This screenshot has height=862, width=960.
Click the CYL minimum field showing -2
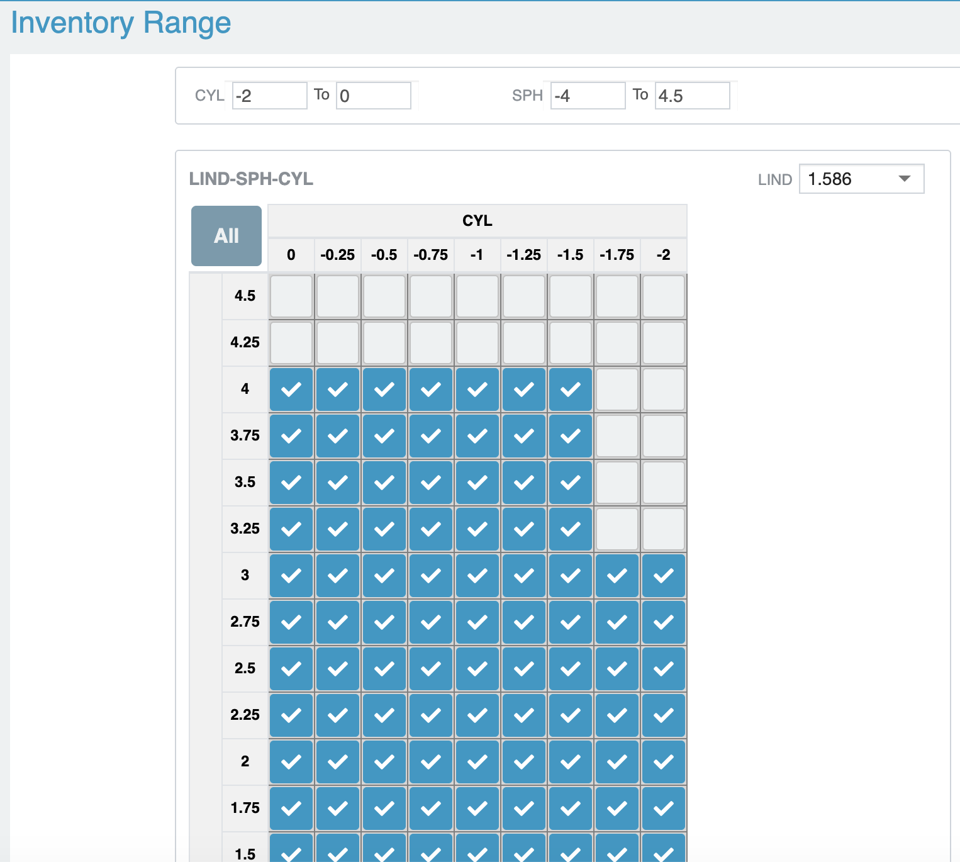(x=269, y=96)
